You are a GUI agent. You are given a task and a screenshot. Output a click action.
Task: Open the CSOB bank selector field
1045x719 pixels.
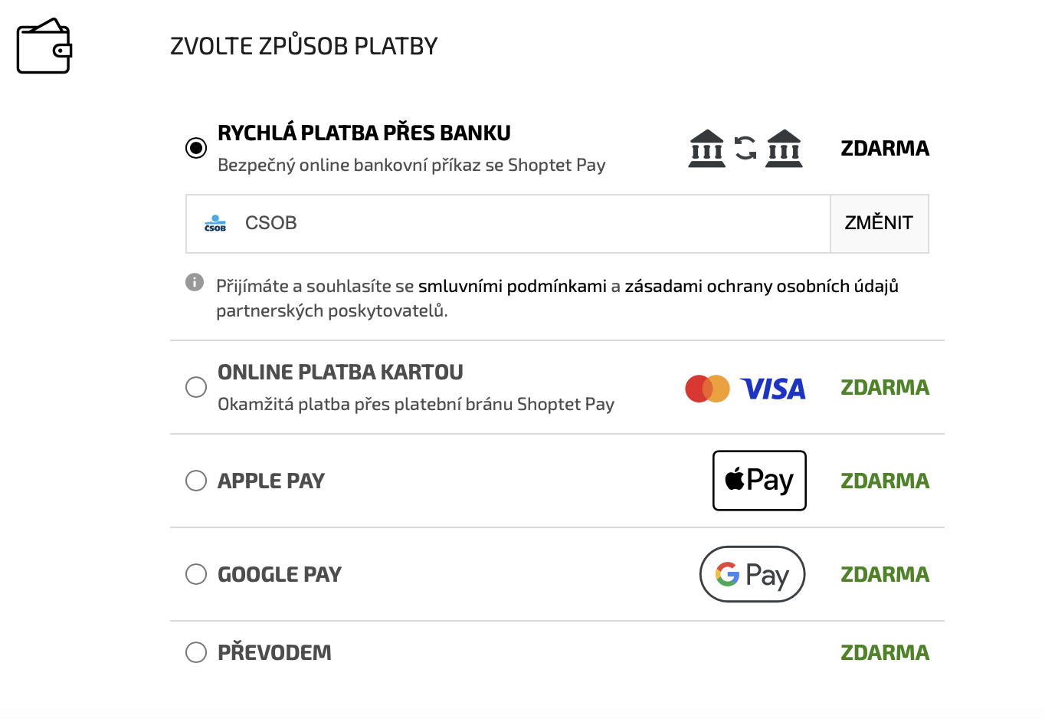point(508,223)
